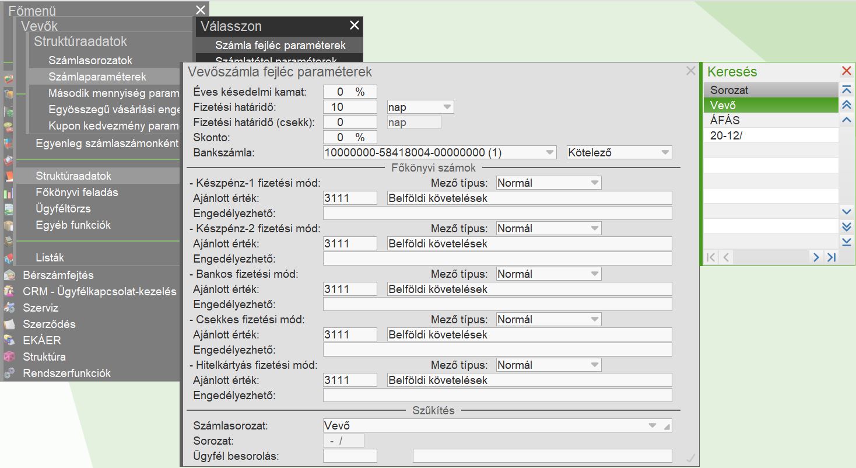Viewport: 856px width, 468px height.
Task: Select the ÁFÁS row in Keresés list
Action: coord(771,121)
